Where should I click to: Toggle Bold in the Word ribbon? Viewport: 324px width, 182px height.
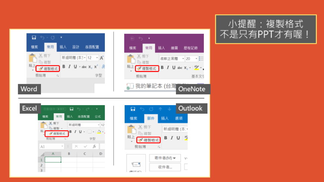point(64,66)
